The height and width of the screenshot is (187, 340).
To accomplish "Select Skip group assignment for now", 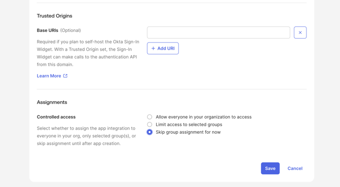I will (150, 132).
